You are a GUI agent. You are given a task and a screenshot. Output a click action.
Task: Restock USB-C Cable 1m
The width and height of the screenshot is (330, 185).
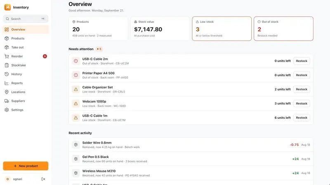[302, 118]
